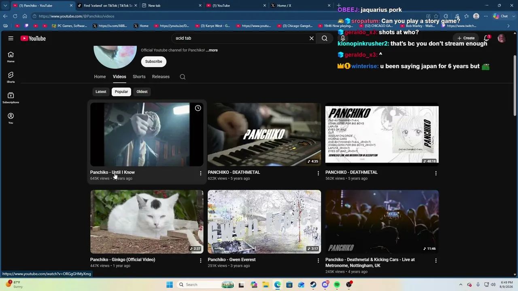Open the YouTube account avatar menu
Screen dimensions: 518x291
501,38
